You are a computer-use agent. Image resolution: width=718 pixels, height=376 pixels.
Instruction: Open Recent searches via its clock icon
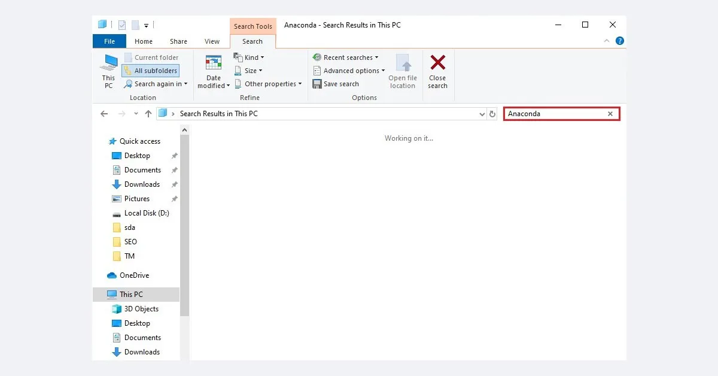(315, 57)
